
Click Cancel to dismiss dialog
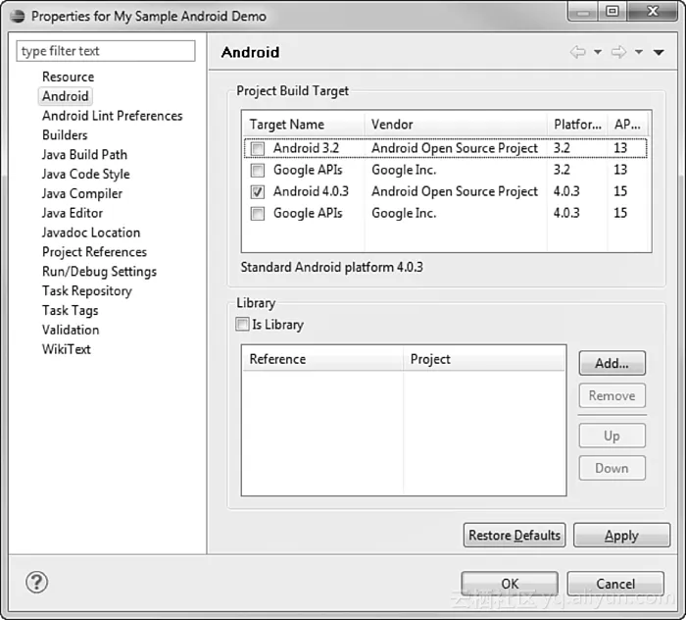(x=615, y=584)
